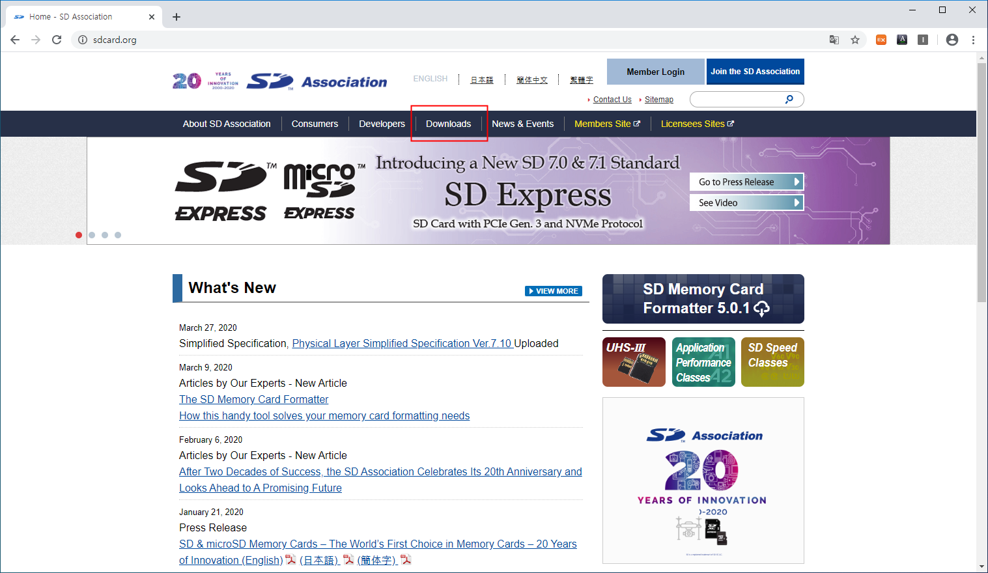Open After Two Decades of Success article
This screenshot has height=573, width=988.
coord(380,480)
